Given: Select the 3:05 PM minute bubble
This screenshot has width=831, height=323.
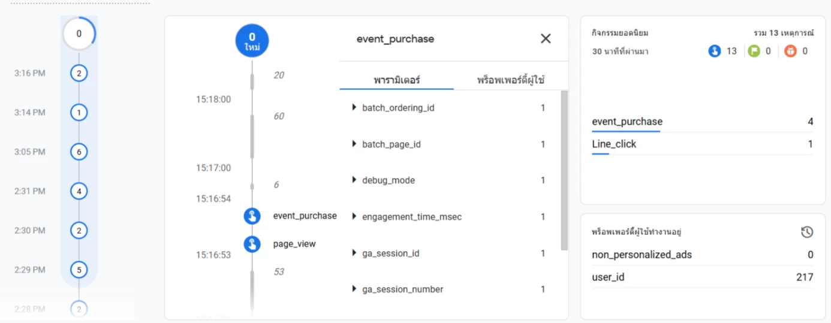Looking at the screenshot, I should point(79,152).
